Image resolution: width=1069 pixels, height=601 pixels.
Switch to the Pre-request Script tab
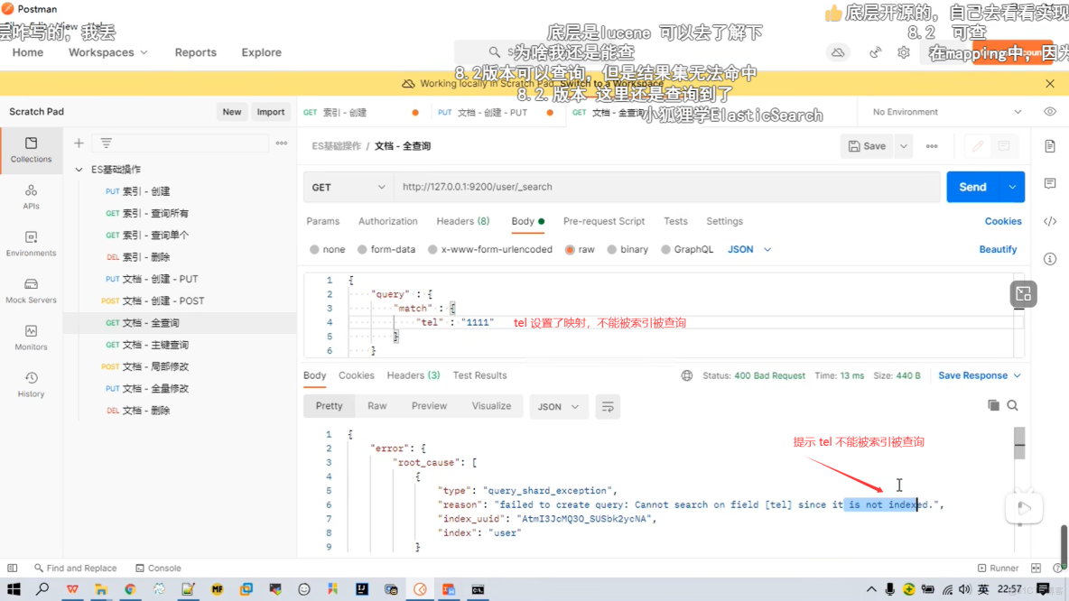coord(604,221)
